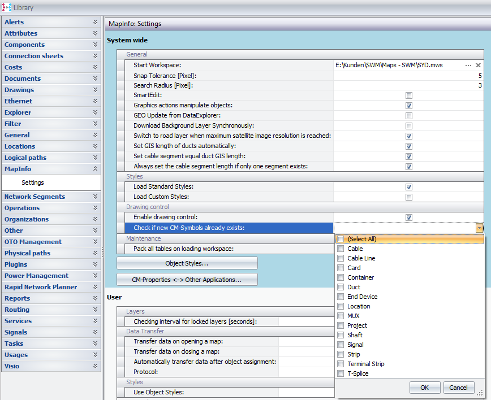491x400 pixels.
Task: Close the CM-Symbols dropdown arrow
Action: [x=479, y=228]
